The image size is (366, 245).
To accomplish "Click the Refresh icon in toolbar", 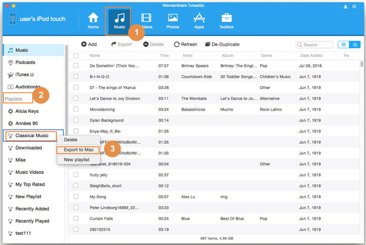I will point(177,44).
